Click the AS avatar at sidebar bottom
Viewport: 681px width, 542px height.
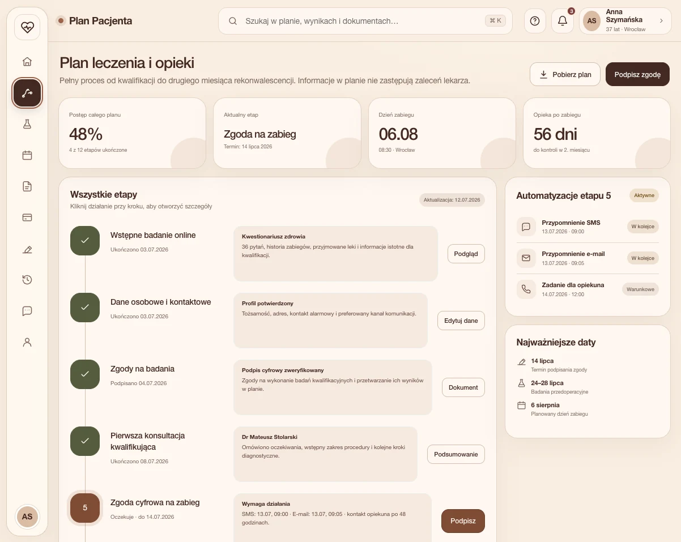(27, 517)
